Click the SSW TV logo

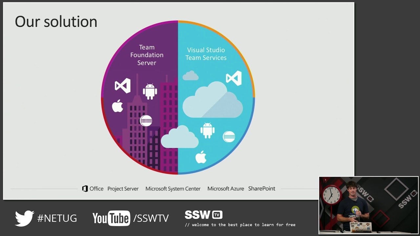click(x=203, y=215)
